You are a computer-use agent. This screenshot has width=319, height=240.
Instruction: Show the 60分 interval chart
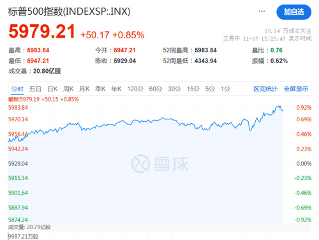click(x=156, y=89)
